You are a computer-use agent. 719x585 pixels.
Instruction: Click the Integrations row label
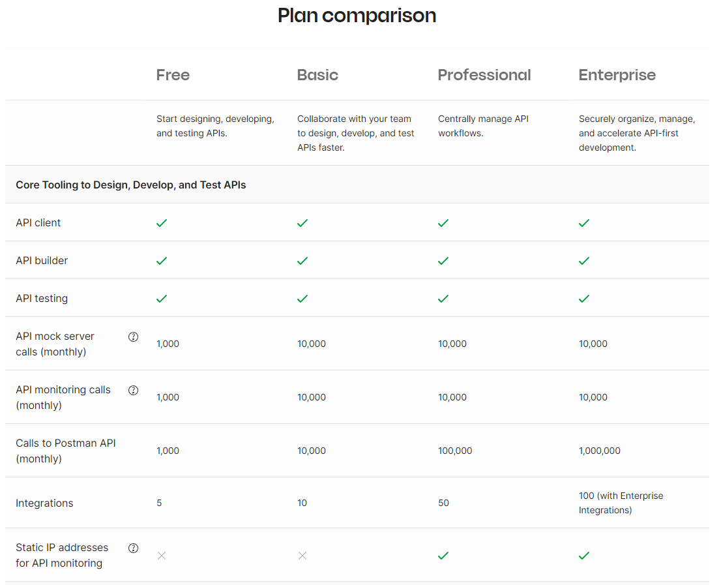[44, 503]
